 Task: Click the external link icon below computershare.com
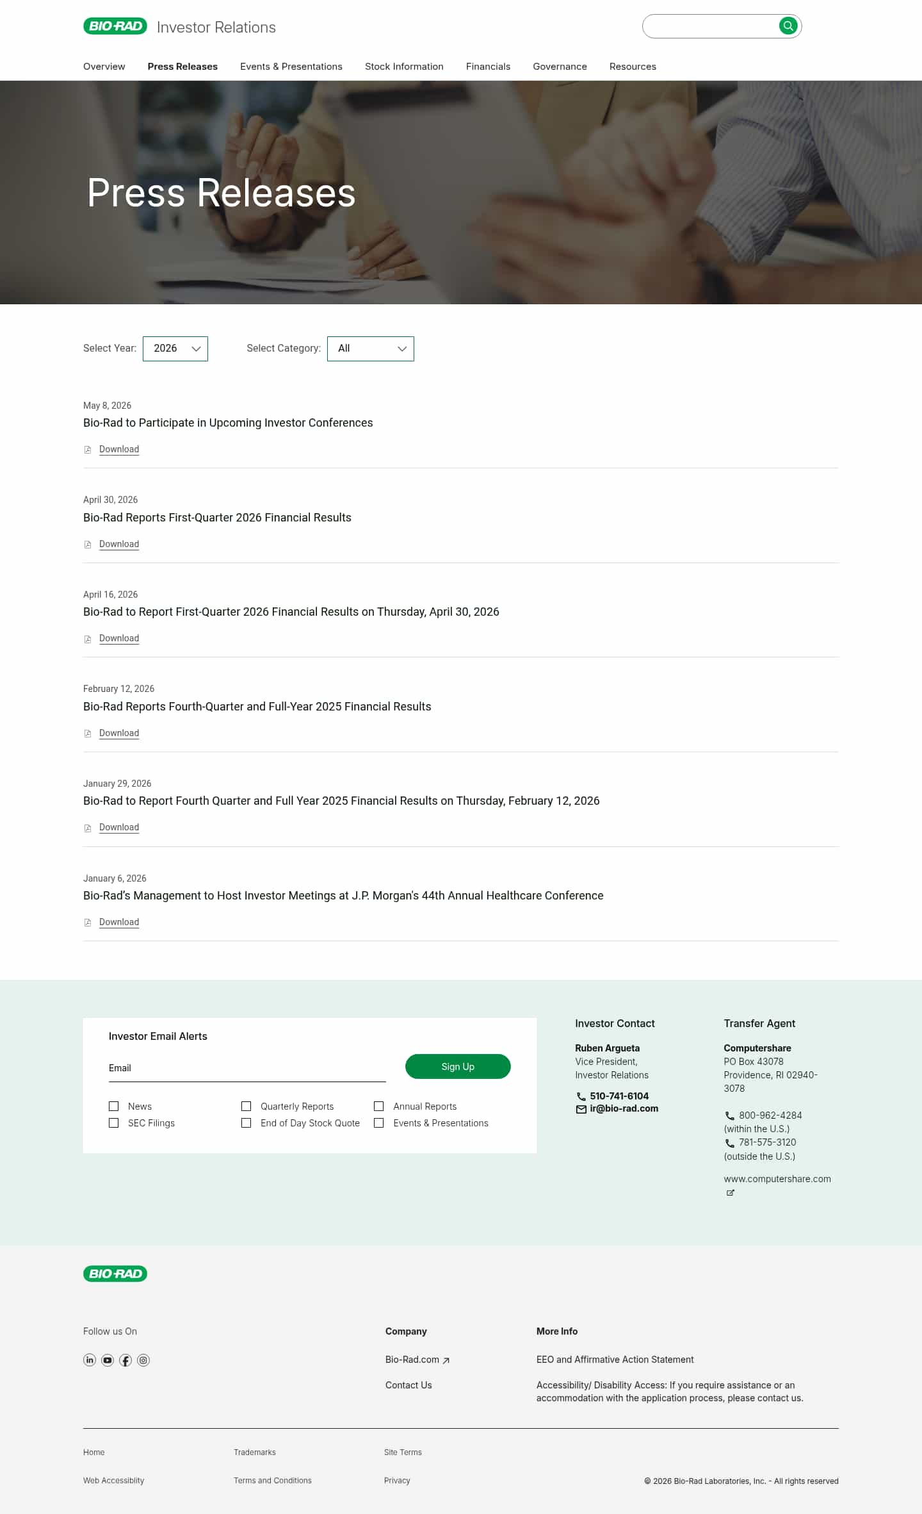[x=730, y=1193]
